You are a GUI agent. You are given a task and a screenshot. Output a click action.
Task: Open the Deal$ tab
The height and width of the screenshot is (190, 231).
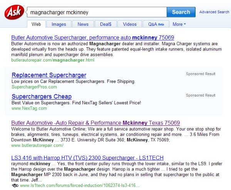pyautogui.click(x=106, y=24)
